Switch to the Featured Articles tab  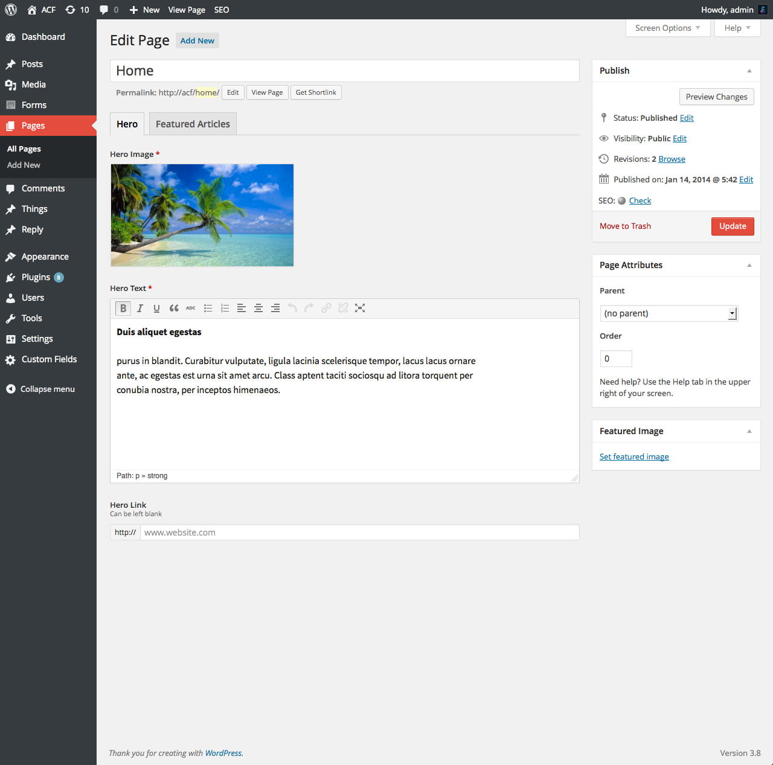tap(193, 124)
